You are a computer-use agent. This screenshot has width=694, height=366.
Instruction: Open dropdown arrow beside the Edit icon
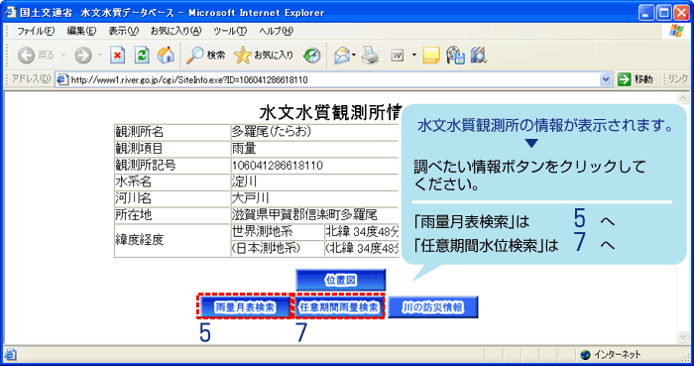point(413,56)
